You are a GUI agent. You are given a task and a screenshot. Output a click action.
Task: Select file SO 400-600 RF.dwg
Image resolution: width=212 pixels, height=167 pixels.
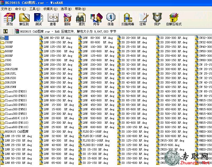174,96
